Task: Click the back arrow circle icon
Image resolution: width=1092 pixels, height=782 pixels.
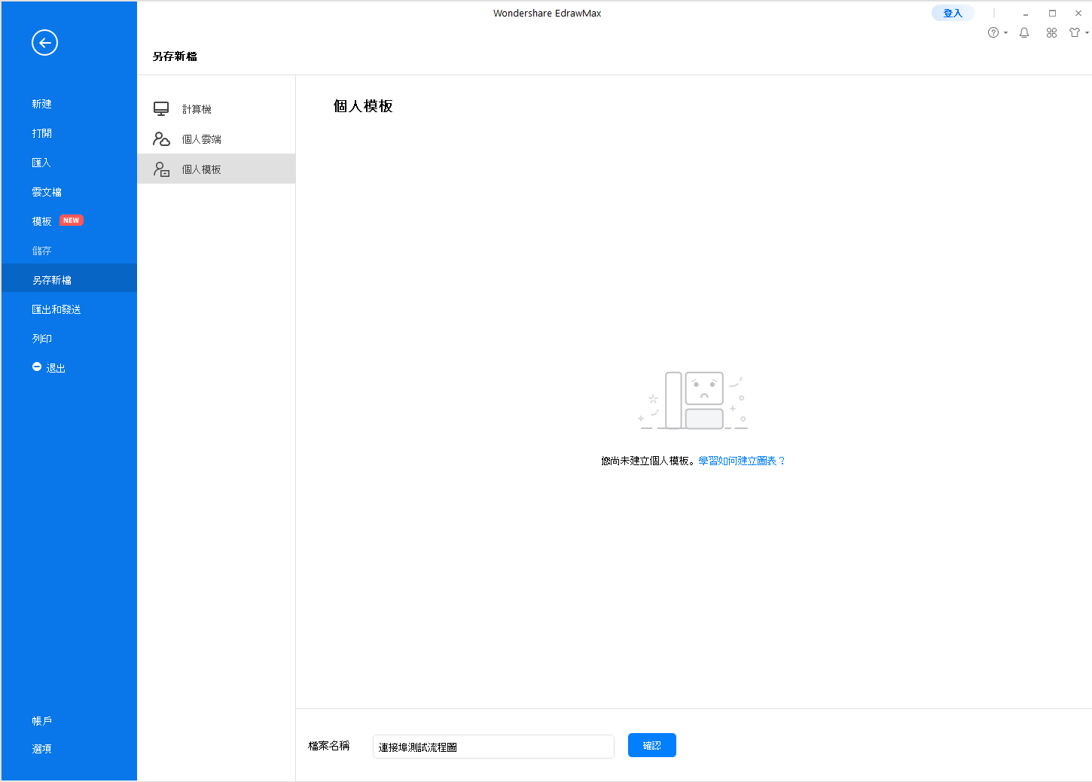Action: pyautogui.click(x=44, y=43)
